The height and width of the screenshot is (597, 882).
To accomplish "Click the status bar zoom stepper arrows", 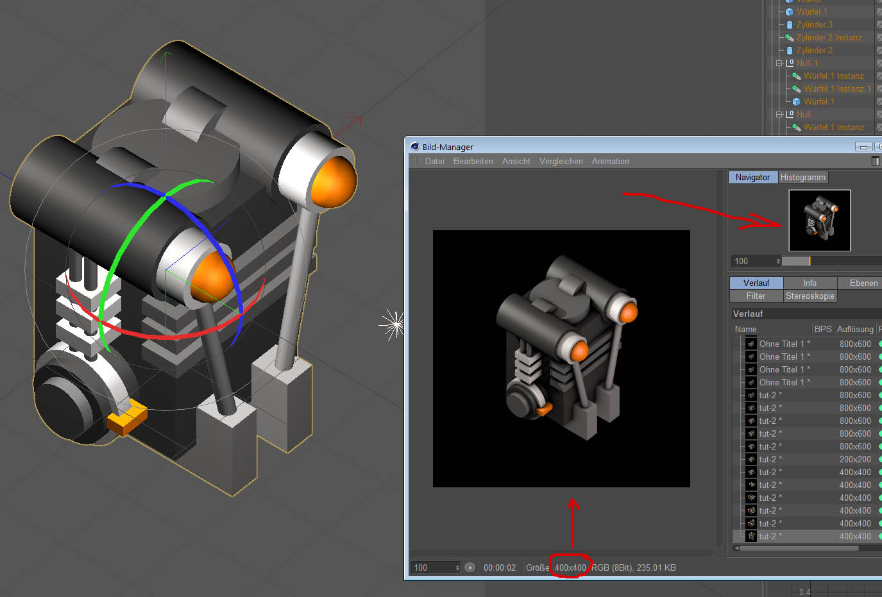I will pyautogui.click(x=457, y=568).
